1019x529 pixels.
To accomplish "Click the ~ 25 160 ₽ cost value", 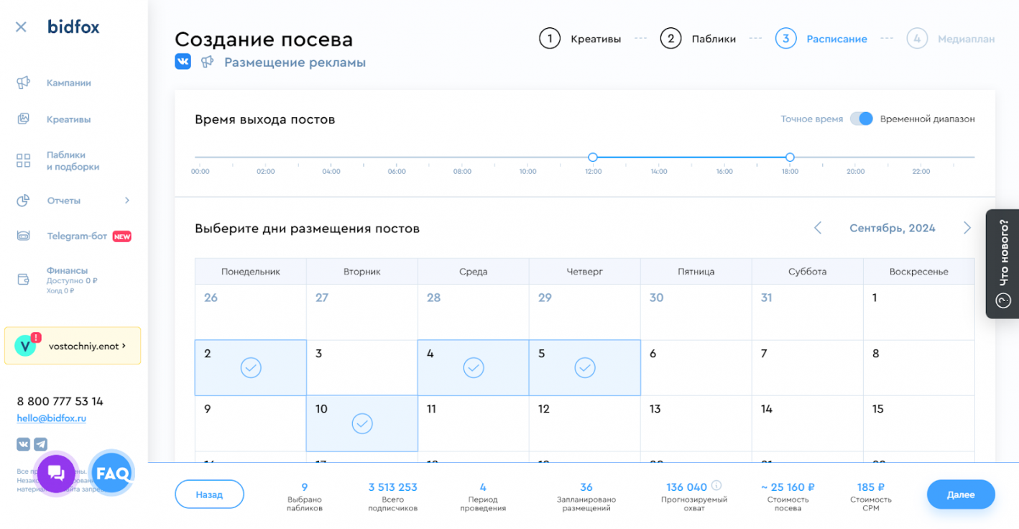I will tap(788, 487).
